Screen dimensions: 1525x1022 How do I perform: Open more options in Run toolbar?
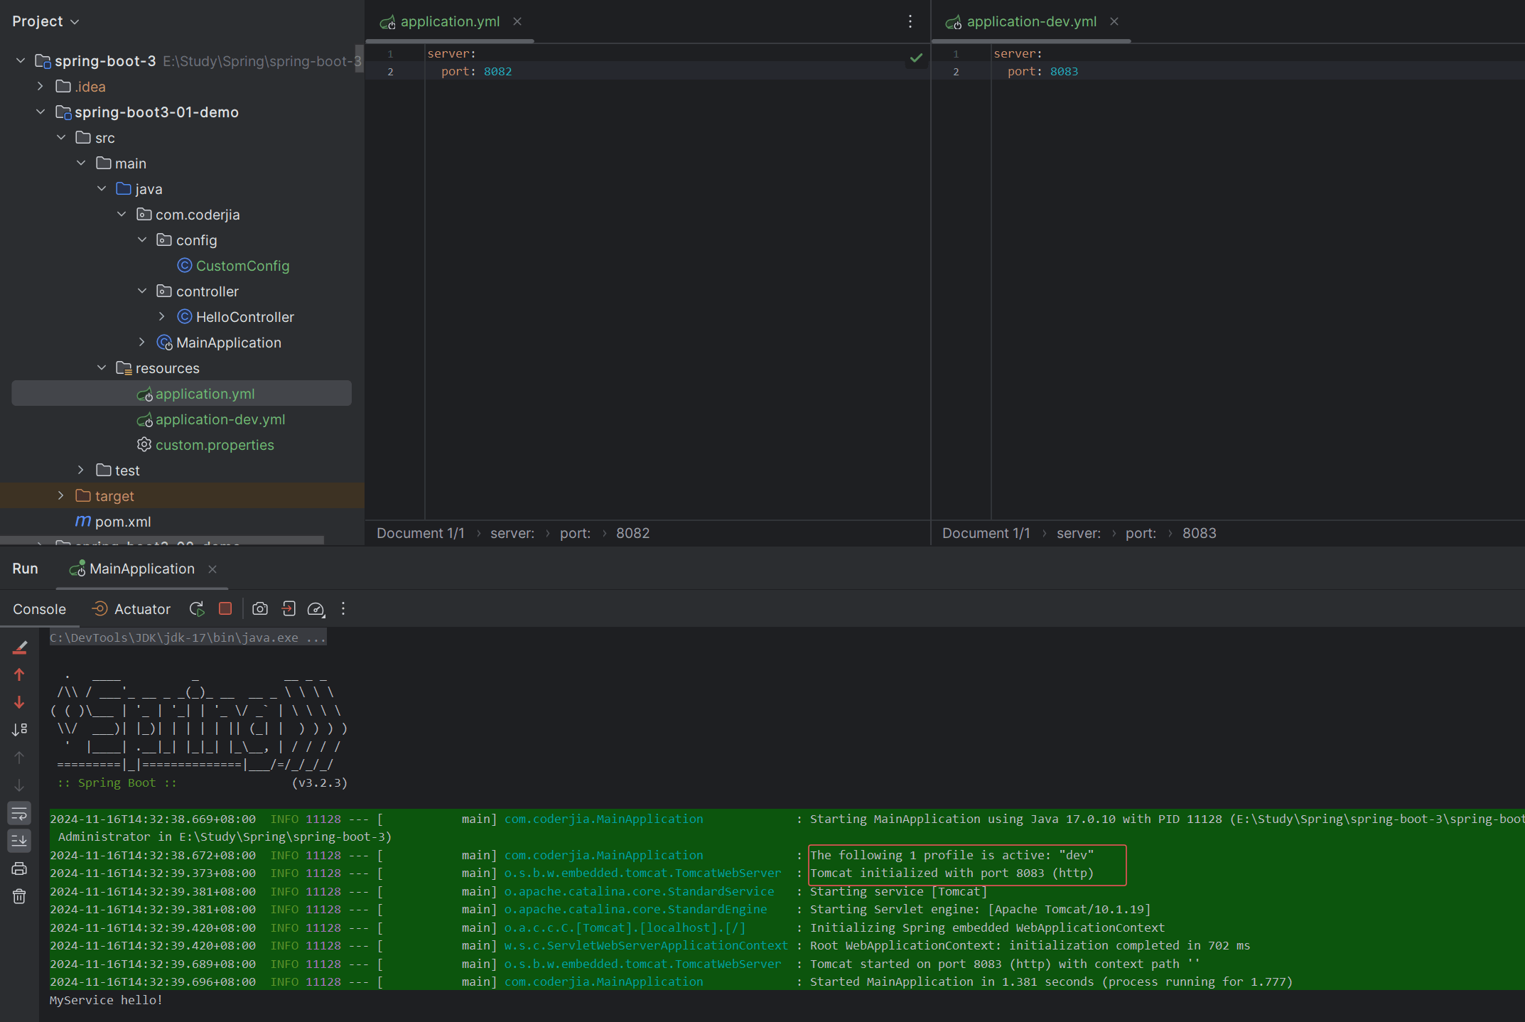pos(343,609)
